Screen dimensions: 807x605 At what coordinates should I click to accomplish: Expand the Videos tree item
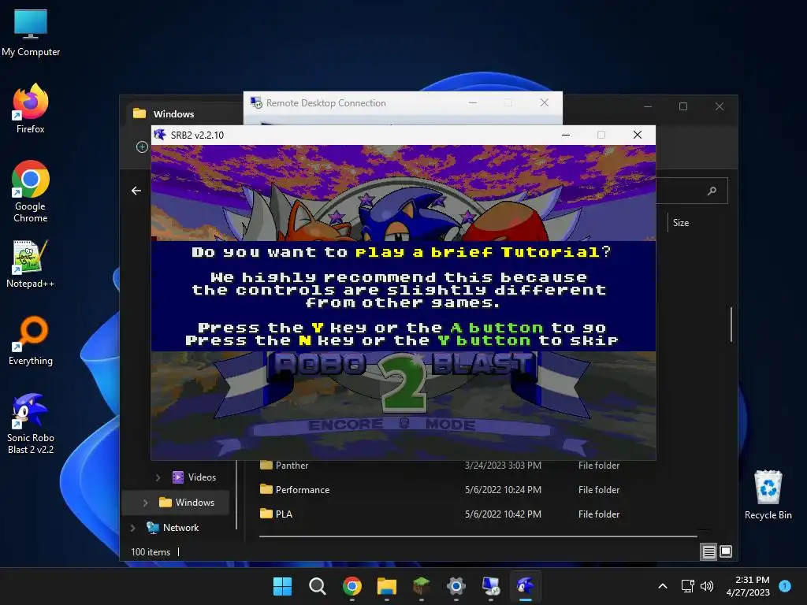pyautogui.click(x=158, y=477)
